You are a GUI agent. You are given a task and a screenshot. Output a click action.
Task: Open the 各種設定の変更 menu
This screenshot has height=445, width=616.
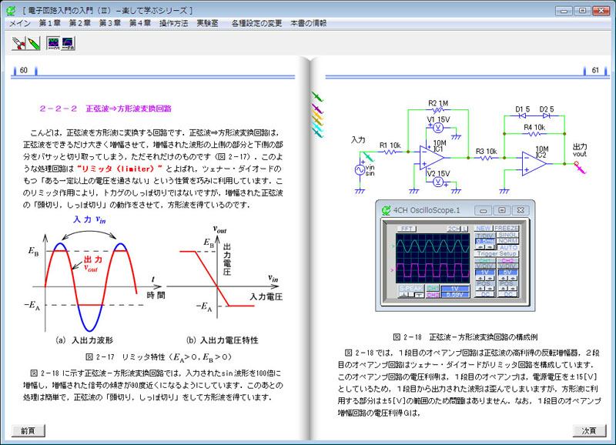(x=257, y=23)
